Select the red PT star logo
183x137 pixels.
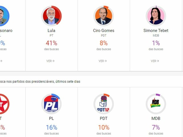pyautogui.click(x=3, y=104)
